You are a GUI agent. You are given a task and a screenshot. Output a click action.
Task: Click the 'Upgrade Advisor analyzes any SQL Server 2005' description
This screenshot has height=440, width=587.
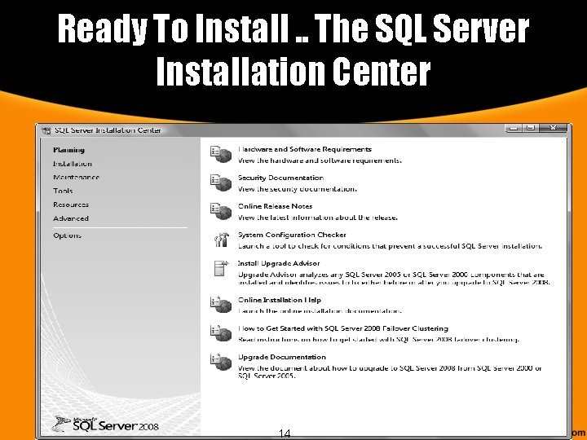pos(394,279)
